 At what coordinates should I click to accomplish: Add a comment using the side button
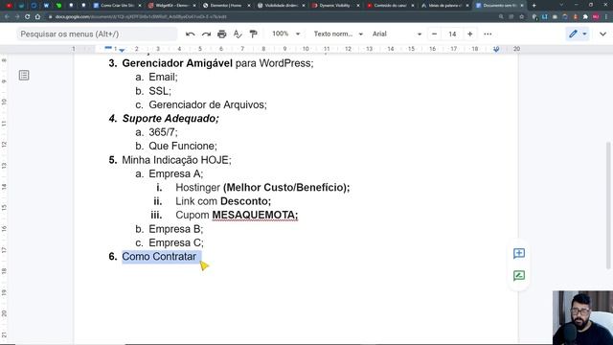click(519, 253)
